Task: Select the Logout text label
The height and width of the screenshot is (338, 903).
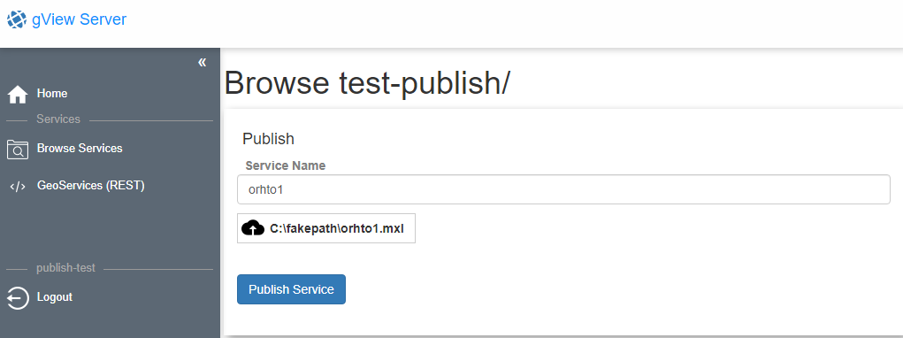Action: (55, 297)
